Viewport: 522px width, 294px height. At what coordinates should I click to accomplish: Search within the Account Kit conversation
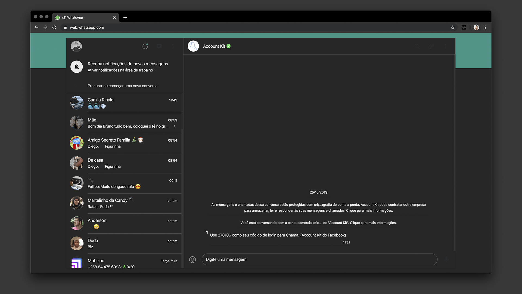coord(417,46)
